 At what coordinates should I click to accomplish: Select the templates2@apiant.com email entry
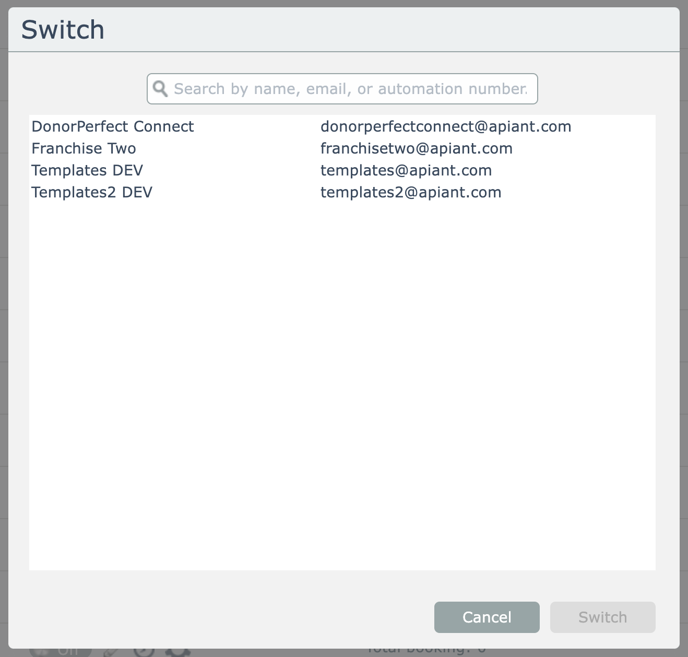(410, 192)
